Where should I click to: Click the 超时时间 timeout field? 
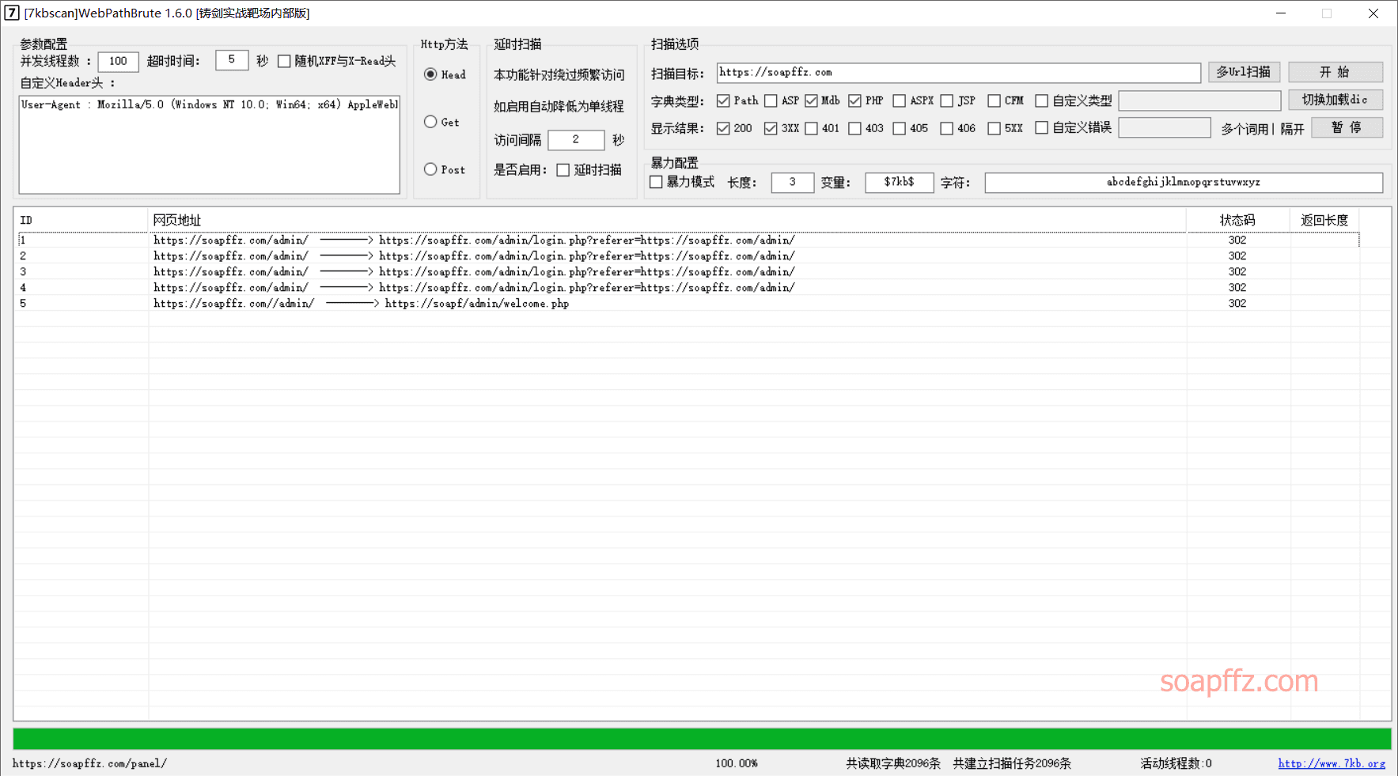pos(232,60)
